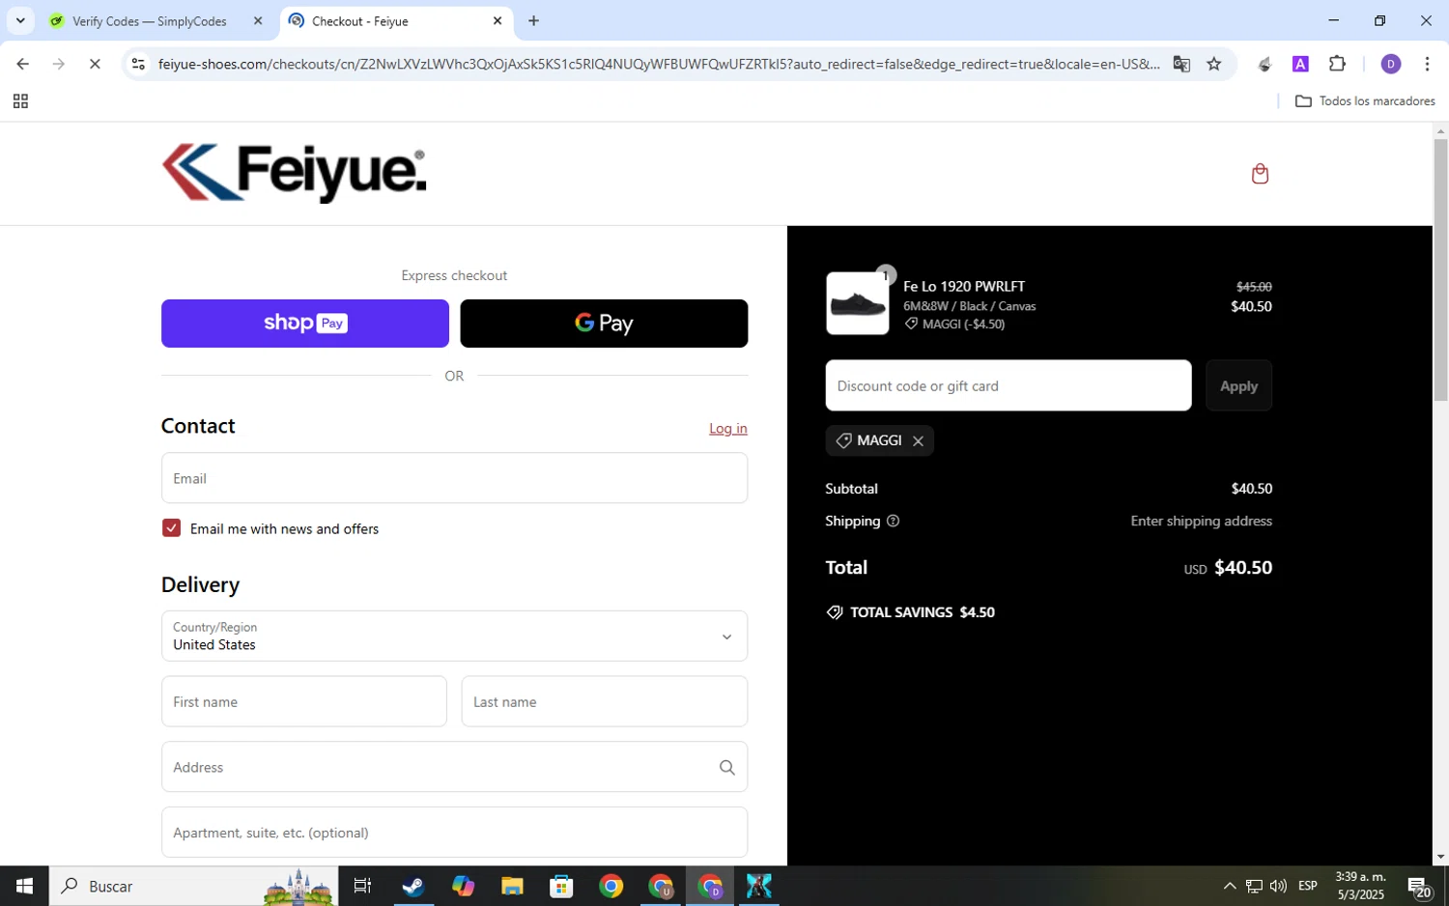Open the Chrome profile D avatar

click(1391, 64)
